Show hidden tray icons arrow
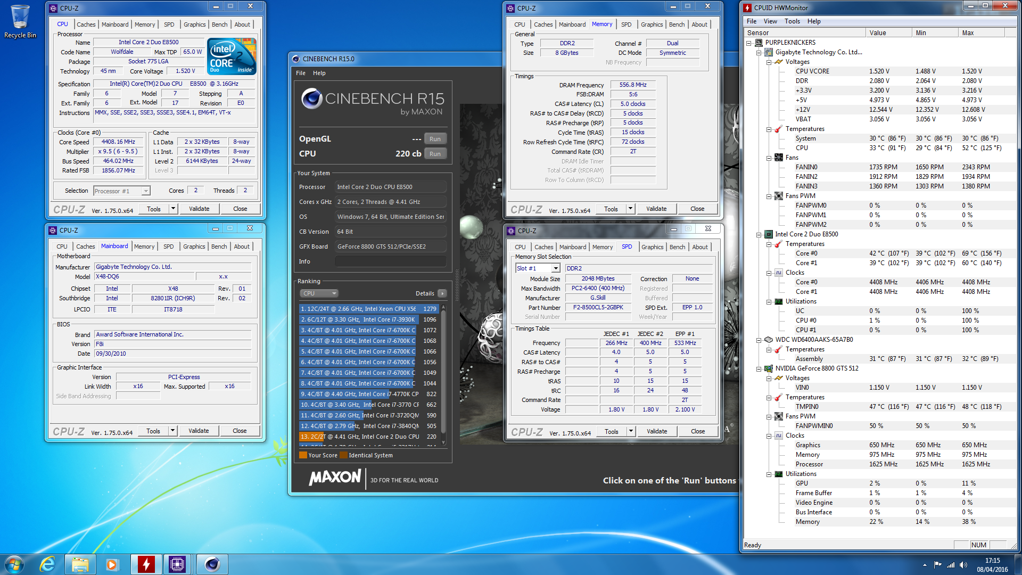This screenshot has width=1022, height=575. point(925,565)
